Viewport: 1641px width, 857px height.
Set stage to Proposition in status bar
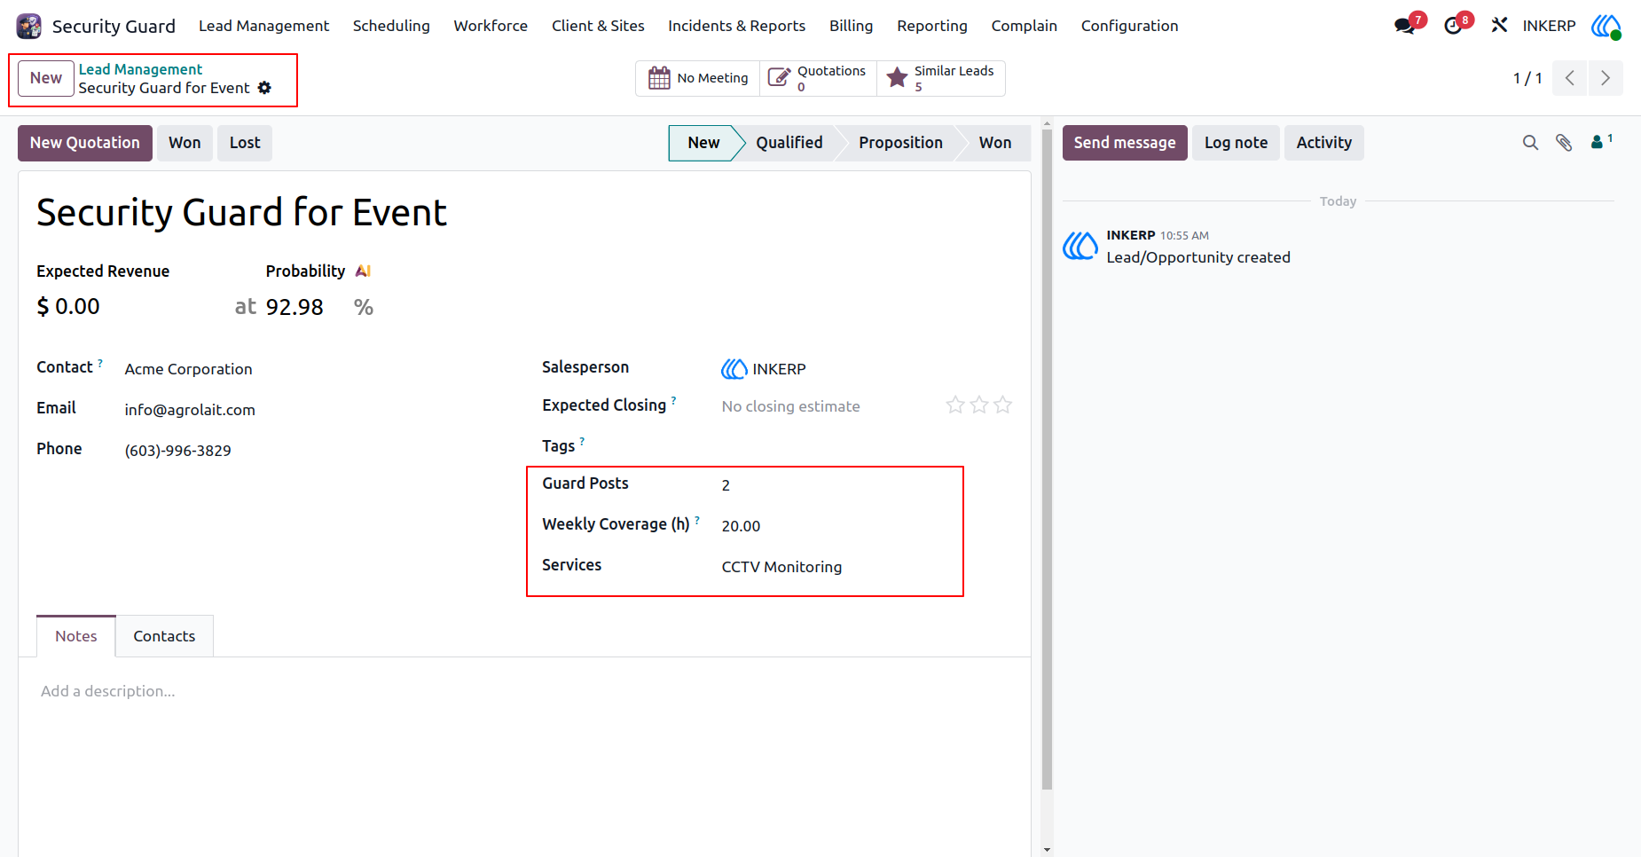point(900,143)
